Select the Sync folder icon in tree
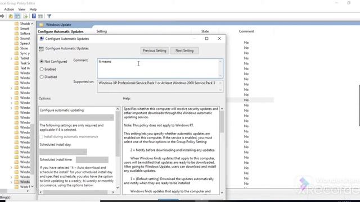360x202 pixels. [16, 53]
